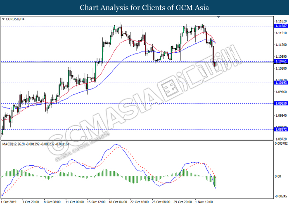Viewport: 289px width, 206px height.
Task: Click the 1.09650 support price label
Action: (281, 103)
